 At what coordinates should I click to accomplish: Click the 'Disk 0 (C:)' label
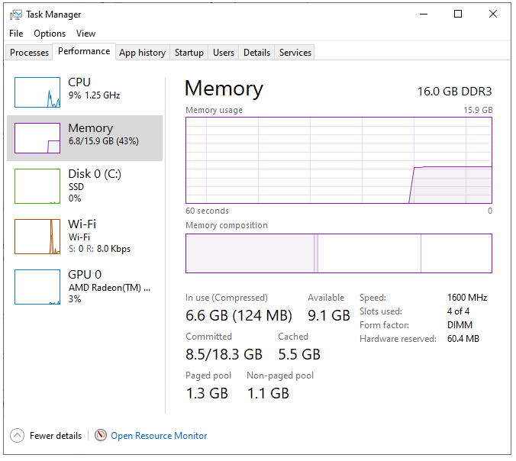[95, 174]
